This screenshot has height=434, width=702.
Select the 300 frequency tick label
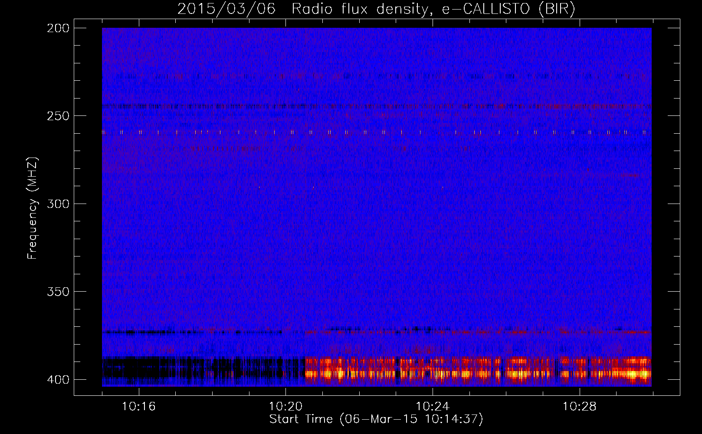pyautogui.click(x=58, y=204)
